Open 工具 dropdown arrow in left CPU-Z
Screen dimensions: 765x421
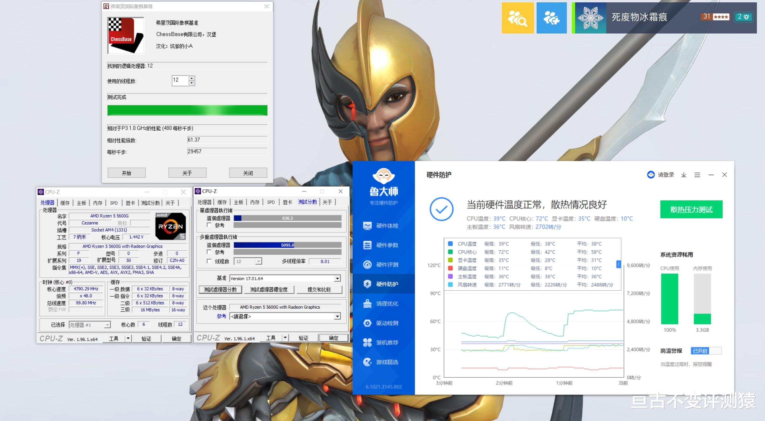[128, 338]
